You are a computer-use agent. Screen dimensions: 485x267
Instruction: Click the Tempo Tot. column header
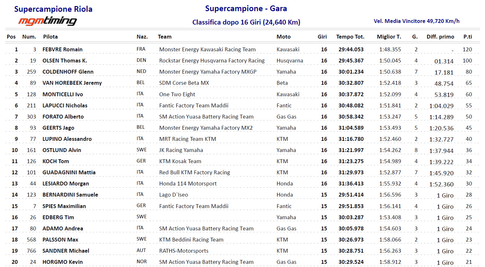pos(350,37)
